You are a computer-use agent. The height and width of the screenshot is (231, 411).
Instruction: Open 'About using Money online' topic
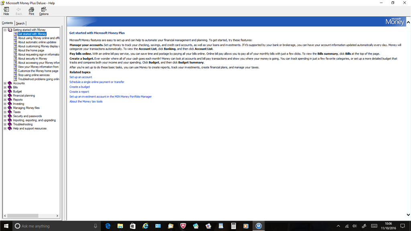pyautogui.click(x=39, y=38)
